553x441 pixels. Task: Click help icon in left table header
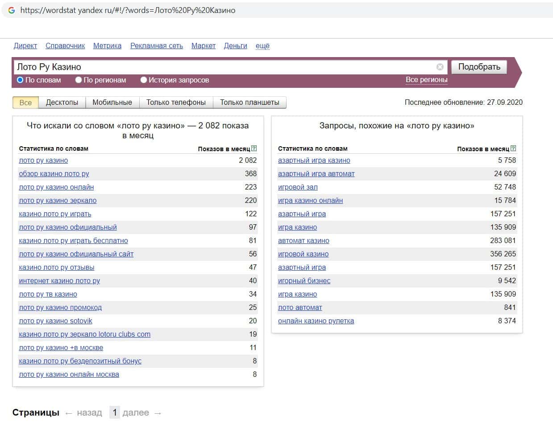254,148
